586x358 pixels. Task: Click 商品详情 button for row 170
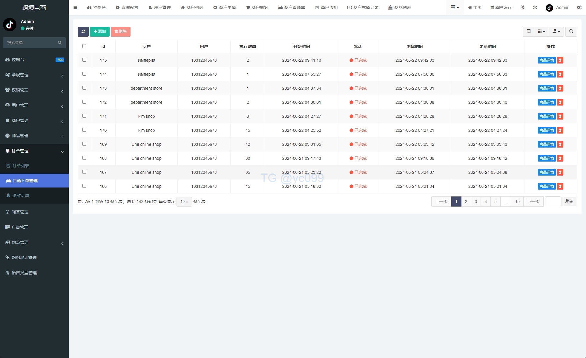tap(547, 130)
